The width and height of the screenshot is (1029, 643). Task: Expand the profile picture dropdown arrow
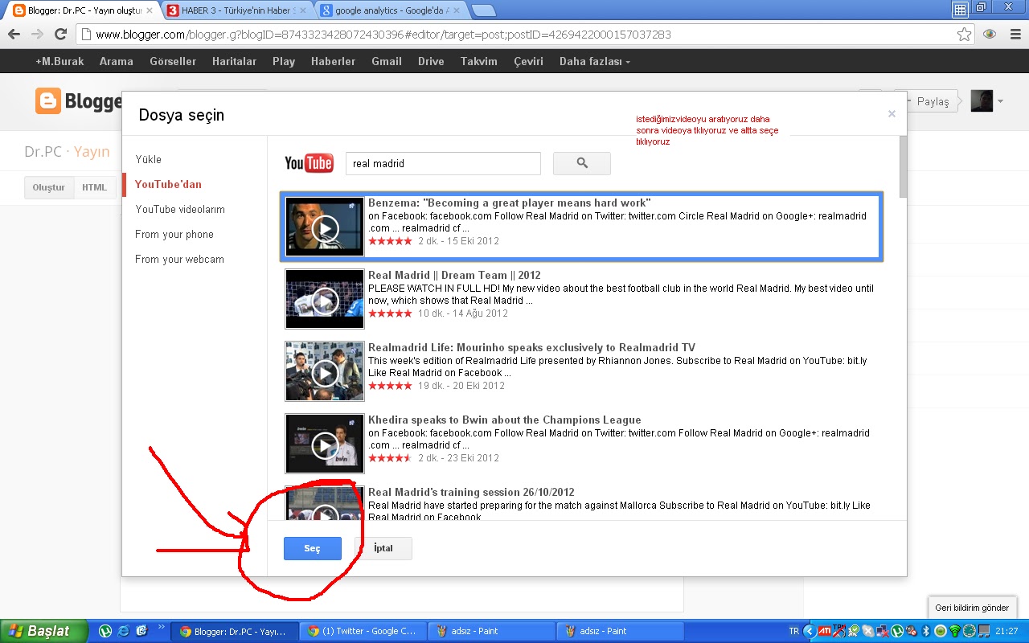[1000, 101]
